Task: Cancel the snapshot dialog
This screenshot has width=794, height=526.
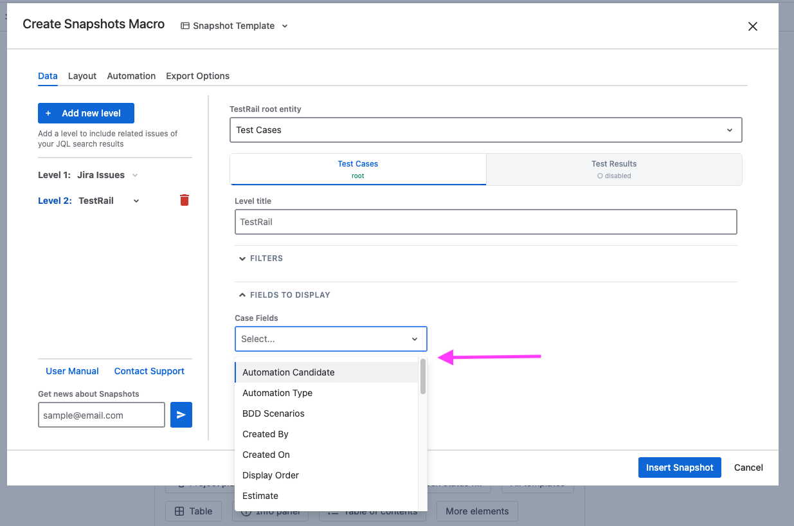Action: (x=748, y=467)
